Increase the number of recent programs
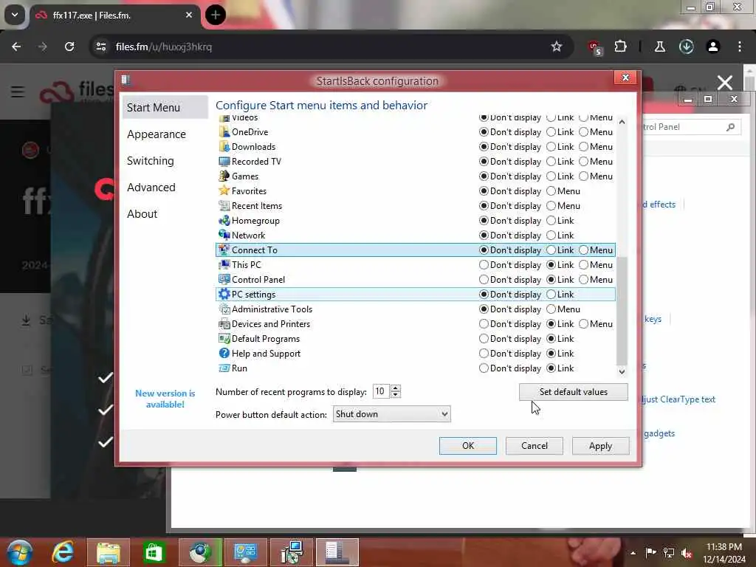Viewport: 756px width, 567px height. pyautogui.click(x=396, y=388)
